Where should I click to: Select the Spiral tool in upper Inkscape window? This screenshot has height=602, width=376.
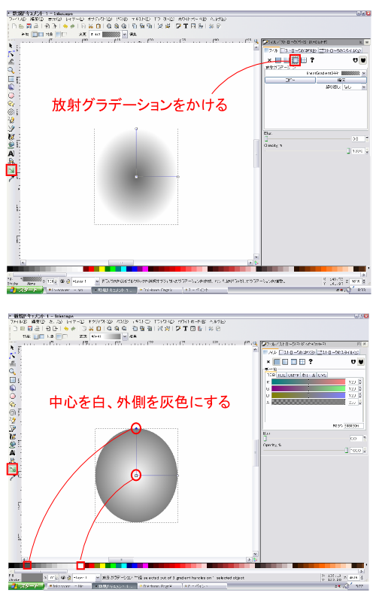[11, 112]
